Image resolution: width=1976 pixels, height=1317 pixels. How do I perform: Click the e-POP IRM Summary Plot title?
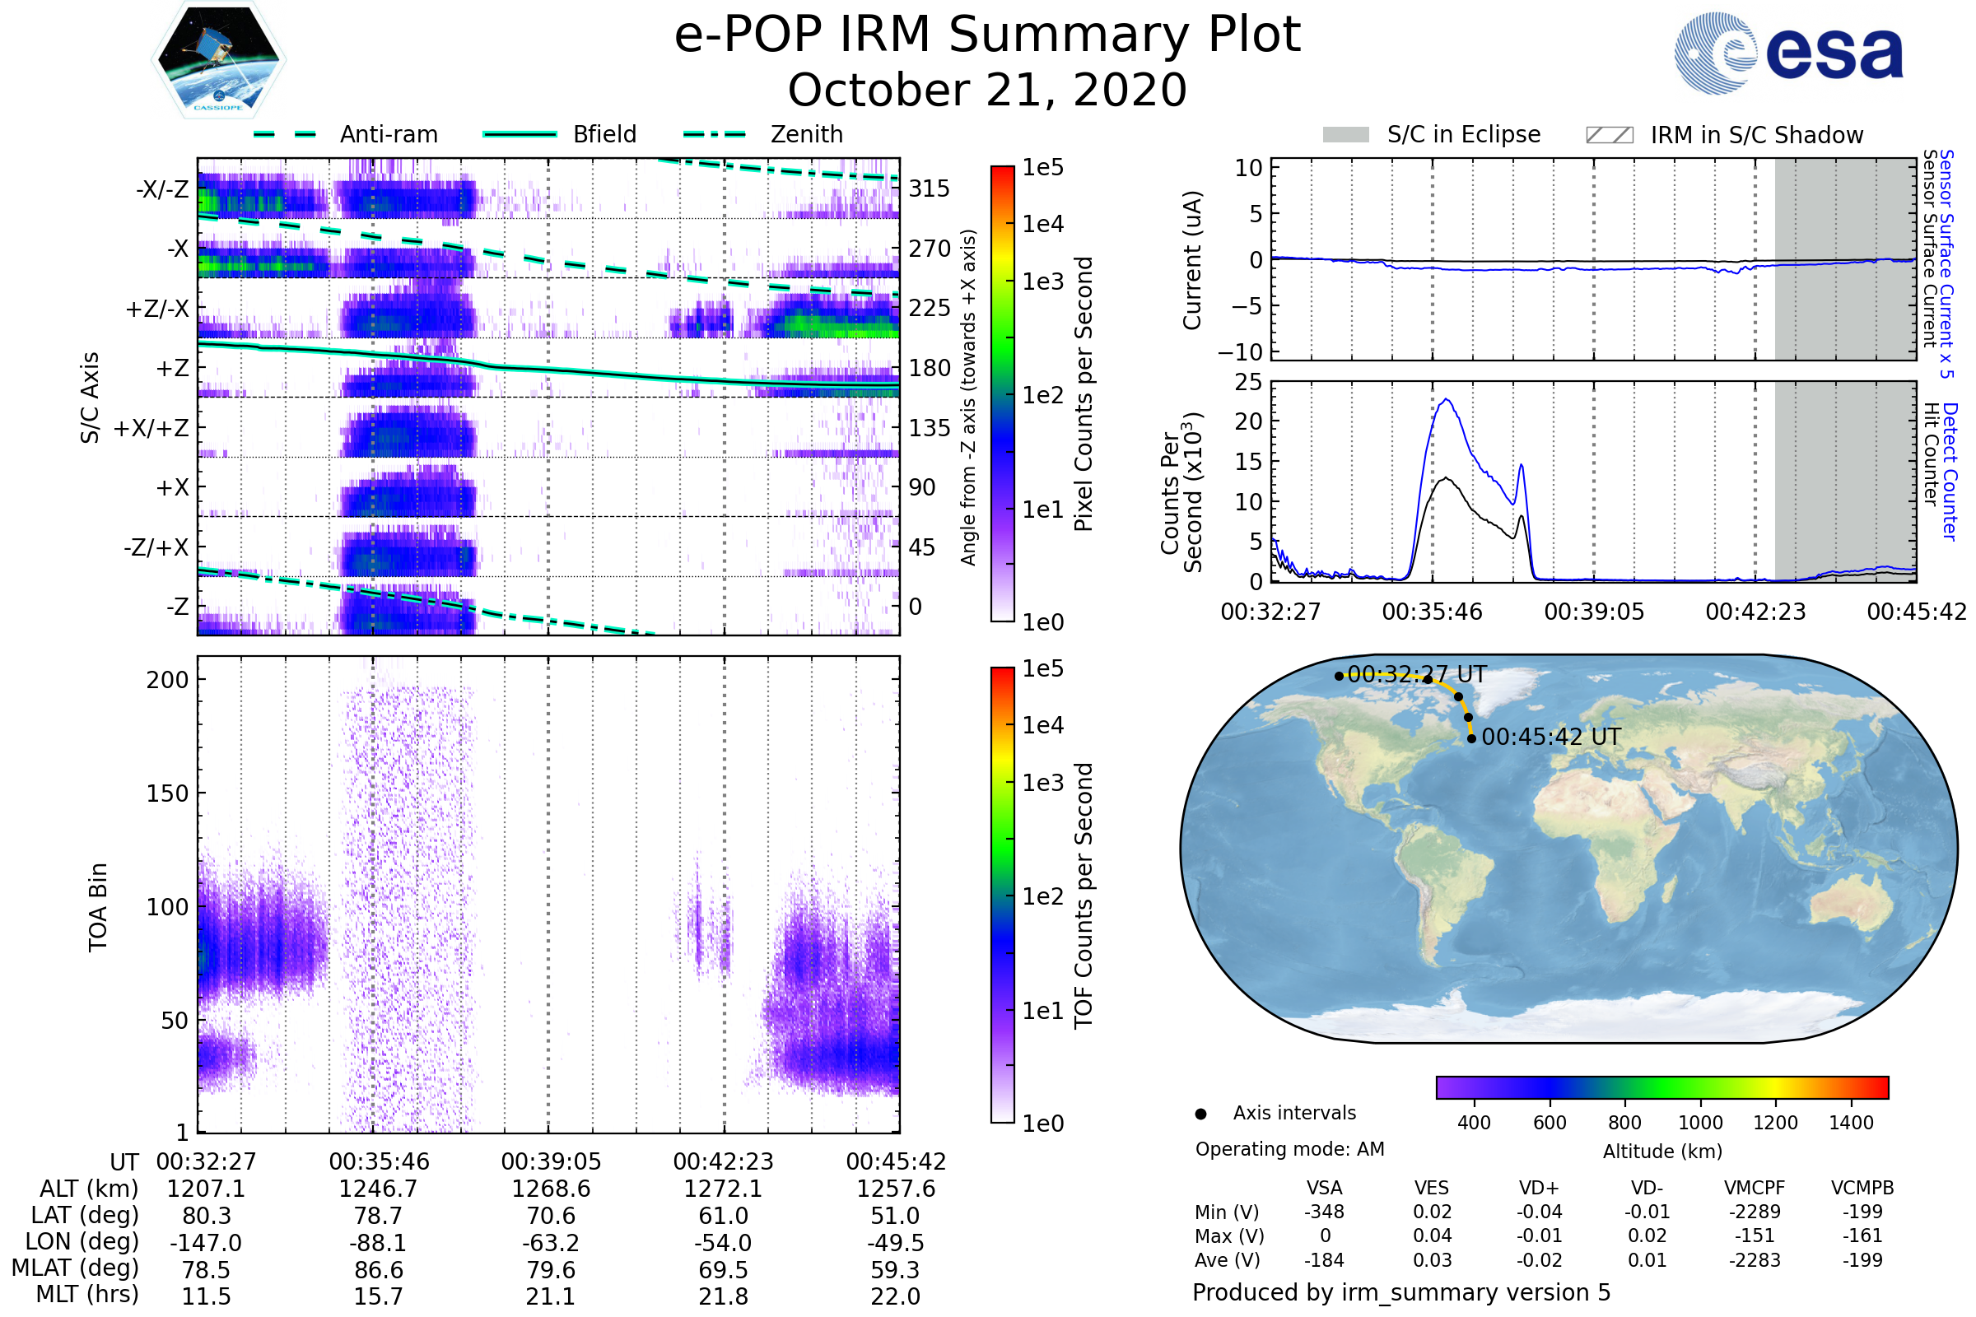[x=987, y=35]
